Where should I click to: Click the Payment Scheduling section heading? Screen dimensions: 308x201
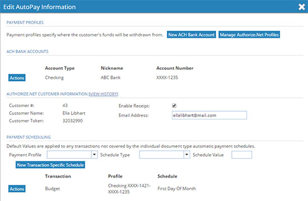[29, 137]
